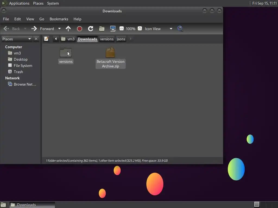
Task: Open the File menu
Action: (x=6, y=19)
